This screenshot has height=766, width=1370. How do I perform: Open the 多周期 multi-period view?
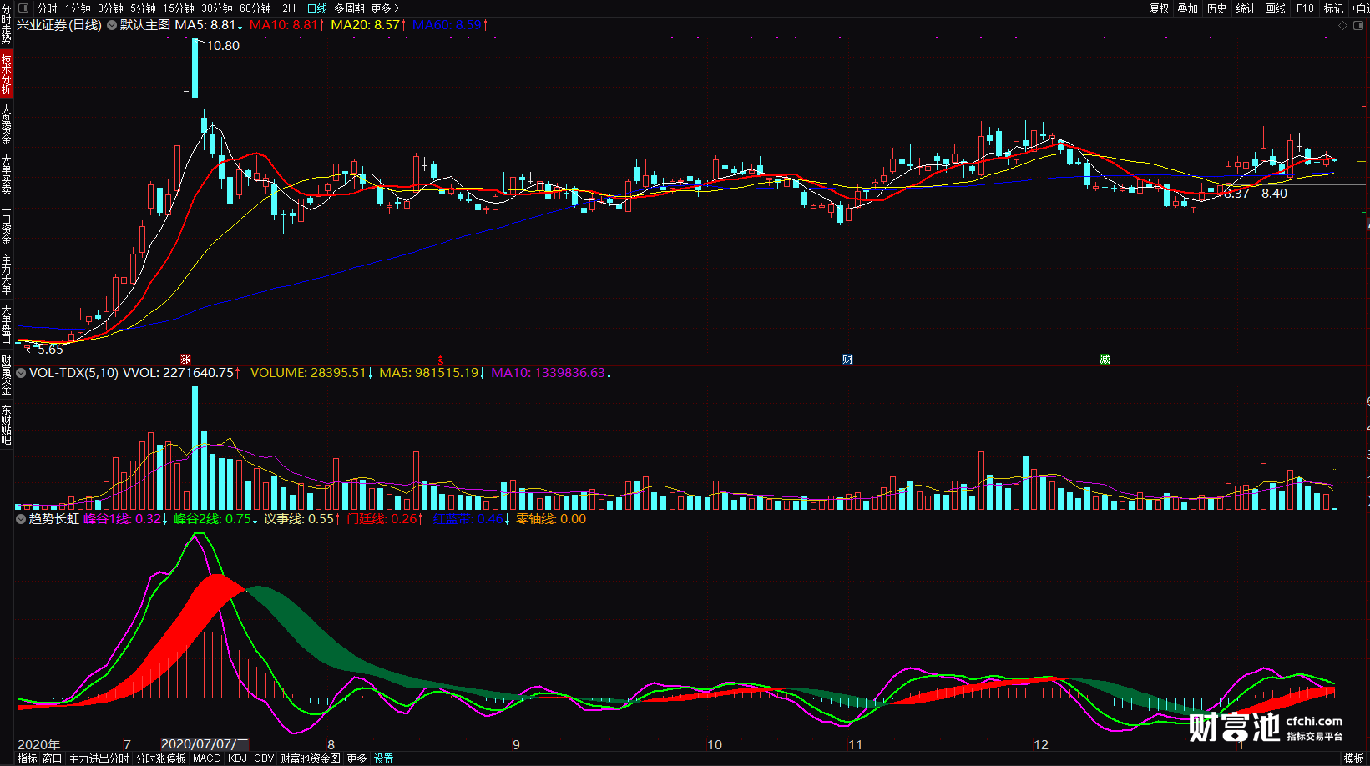[x=349, y=8]
